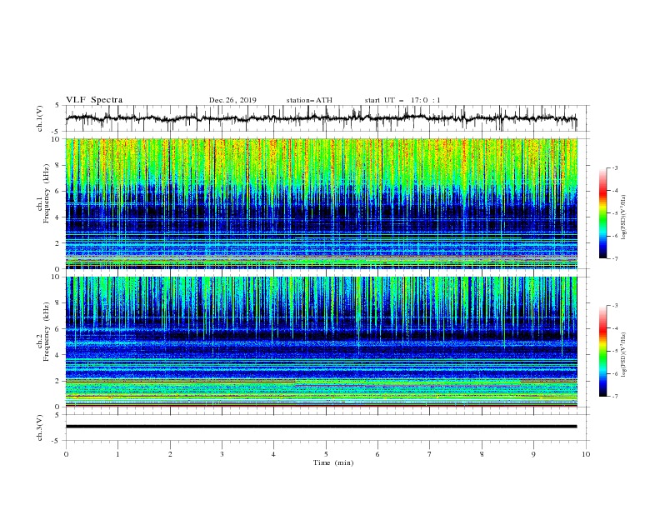Click time axis tick label '5'
The image size is (660, 510).
(x=326, y=454)
